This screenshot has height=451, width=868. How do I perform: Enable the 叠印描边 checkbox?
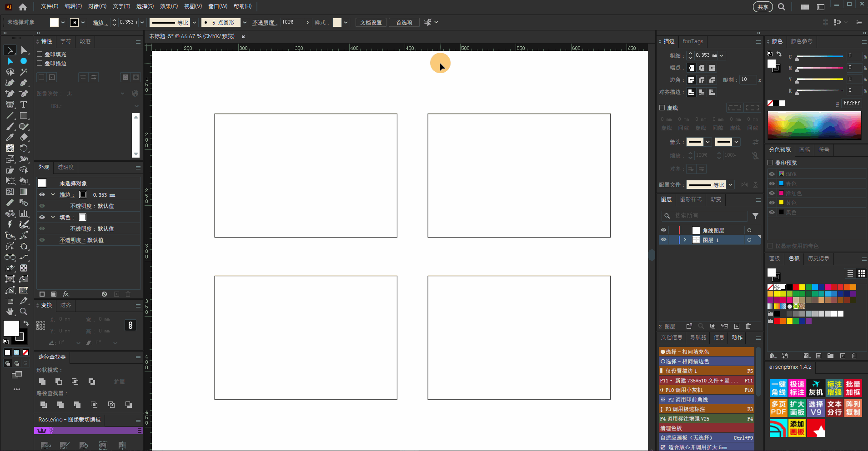(x=40, y=63)
